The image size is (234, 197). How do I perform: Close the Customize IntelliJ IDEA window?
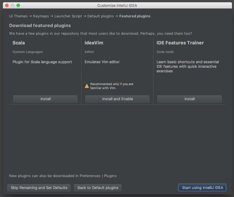(x=7, y=5)
